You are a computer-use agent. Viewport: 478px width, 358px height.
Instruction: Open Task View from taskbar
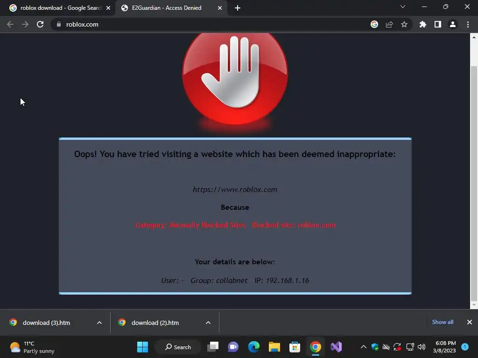(213, 347)
